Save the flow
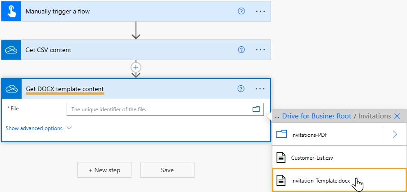 [167, 170]
